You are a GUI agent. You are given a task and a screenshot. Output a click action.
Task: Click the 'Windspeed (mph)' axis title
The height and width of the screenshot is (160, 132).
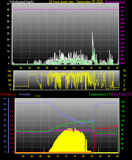pos(22,1)
